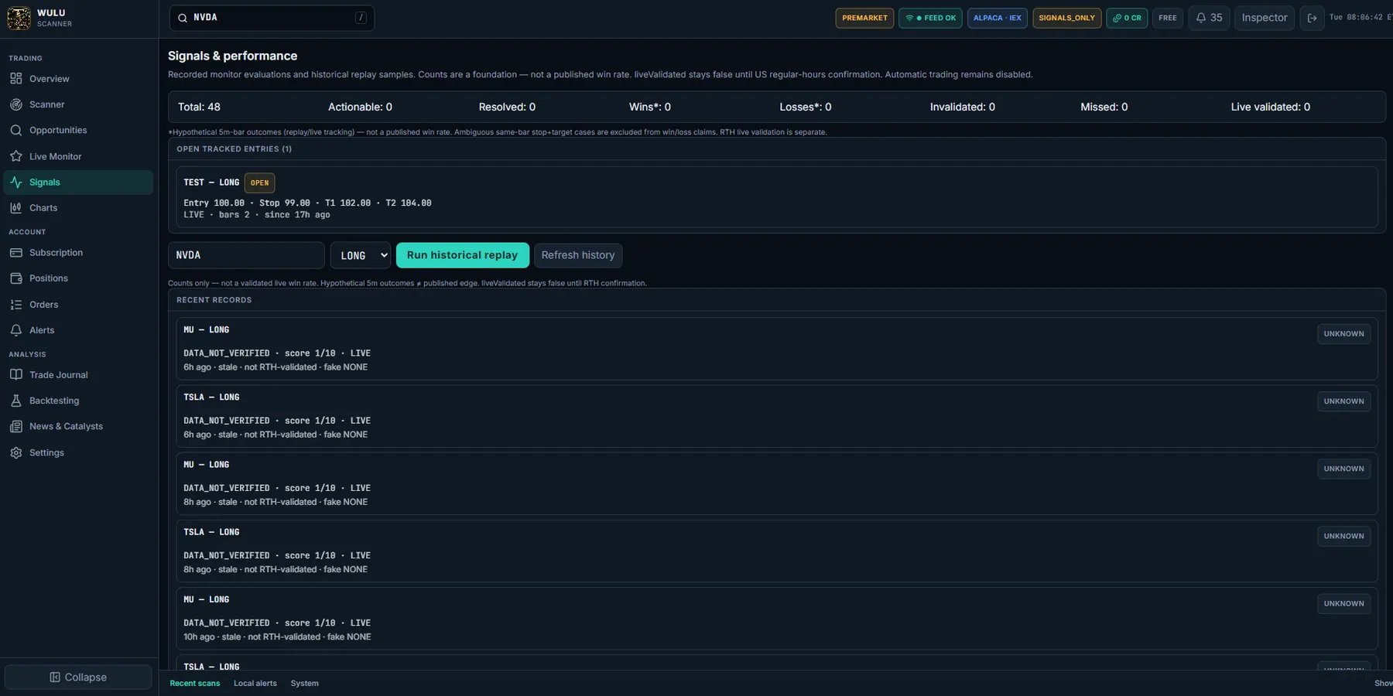
Task: Click the NVDA symbol search field at top
Action: click(272, 18)
